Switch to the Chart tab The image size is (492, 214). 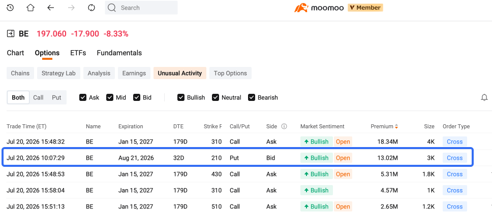point(15,53)
